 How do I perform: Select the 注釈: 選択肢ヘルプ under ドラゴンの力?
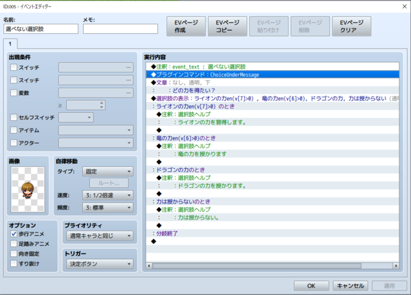272,178
